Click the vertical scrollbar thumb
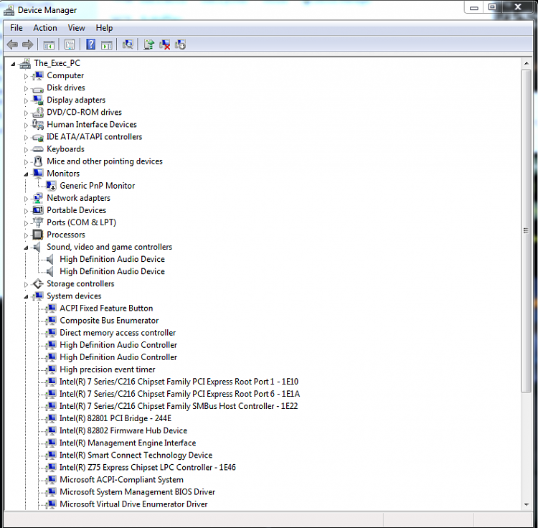 coord(526,230)
